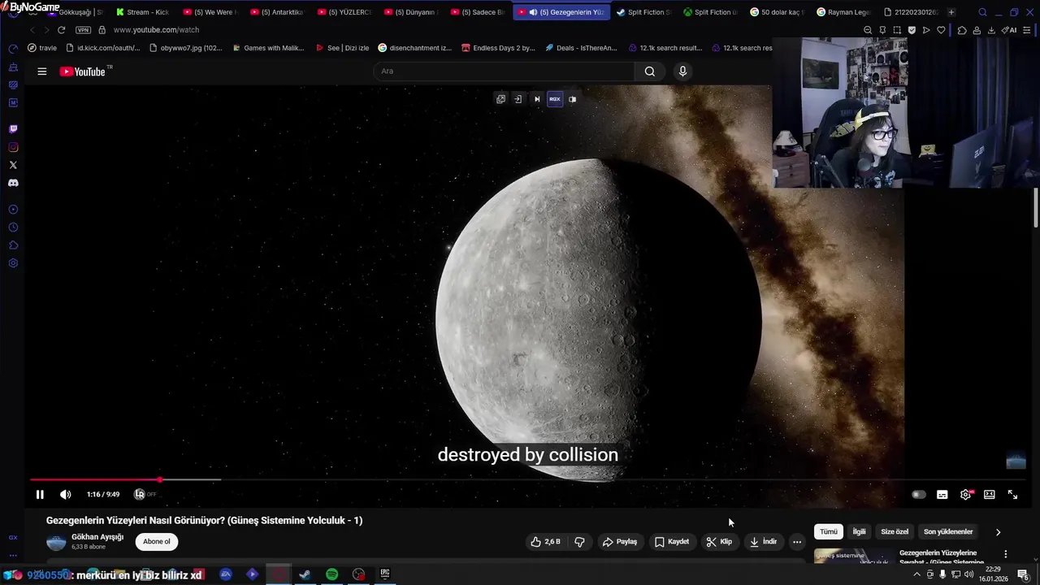
Task: Open a new browser tab with plus
Action: [951, 12]
